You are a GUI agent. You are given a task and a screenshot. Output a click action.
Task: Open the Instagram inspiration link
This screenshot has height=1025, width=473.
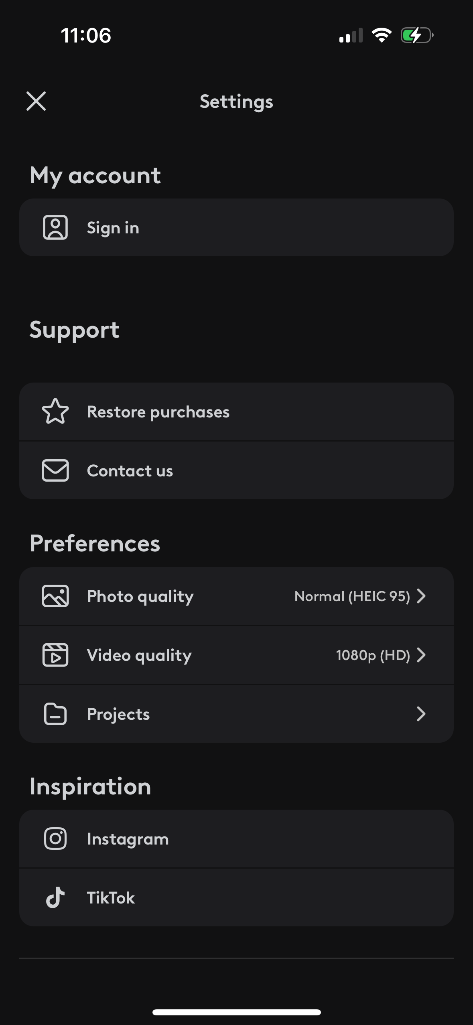[x=128, y=839]
